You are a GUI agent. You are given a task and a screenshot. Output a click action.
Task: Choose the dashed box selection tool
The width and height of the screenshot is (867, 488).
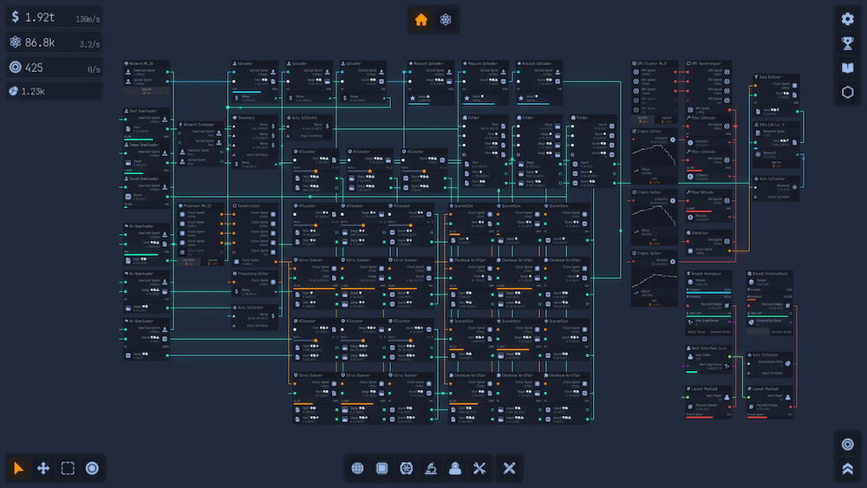[68, 468]
